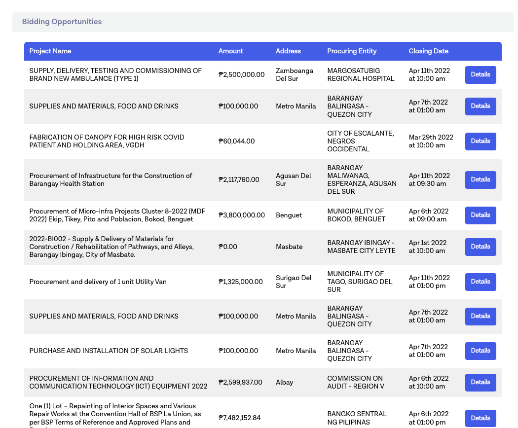Click the Amount column header
Viewport: 518px width, 428px height.
231,51
